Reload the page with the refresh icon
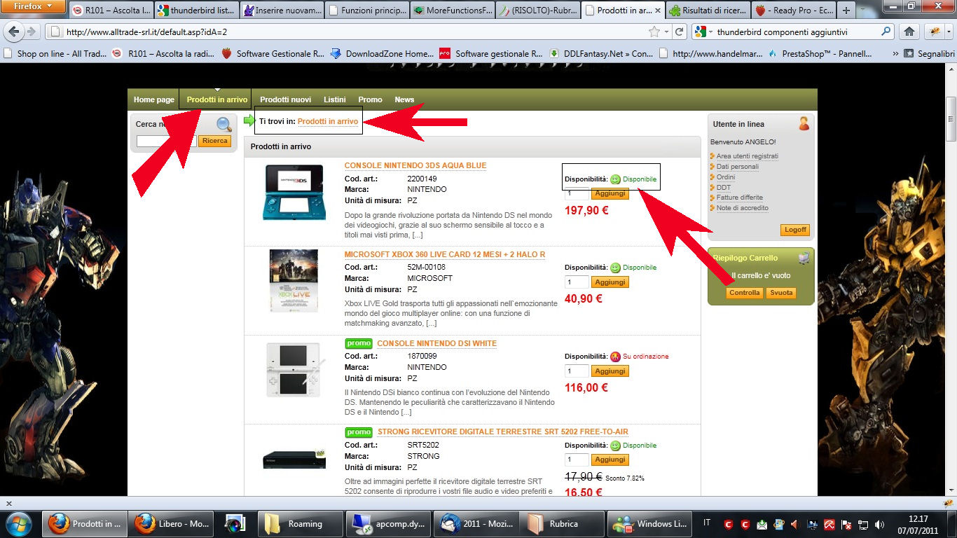 point(679,32)
